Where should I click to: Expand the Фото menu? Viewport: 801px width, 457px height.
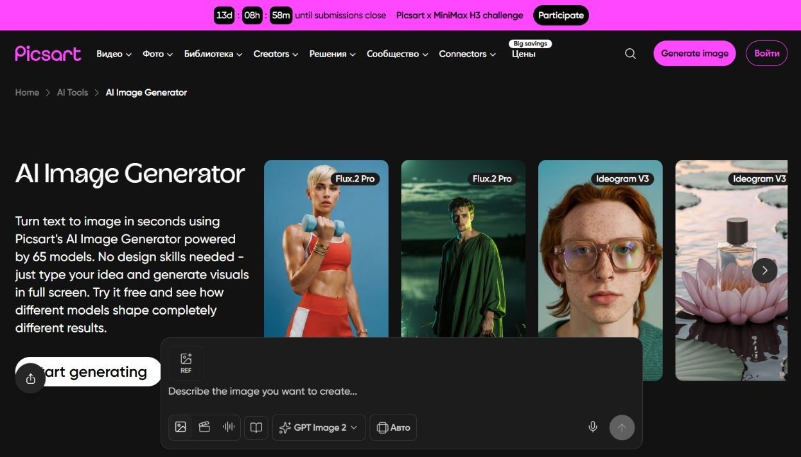pos(157,54)
